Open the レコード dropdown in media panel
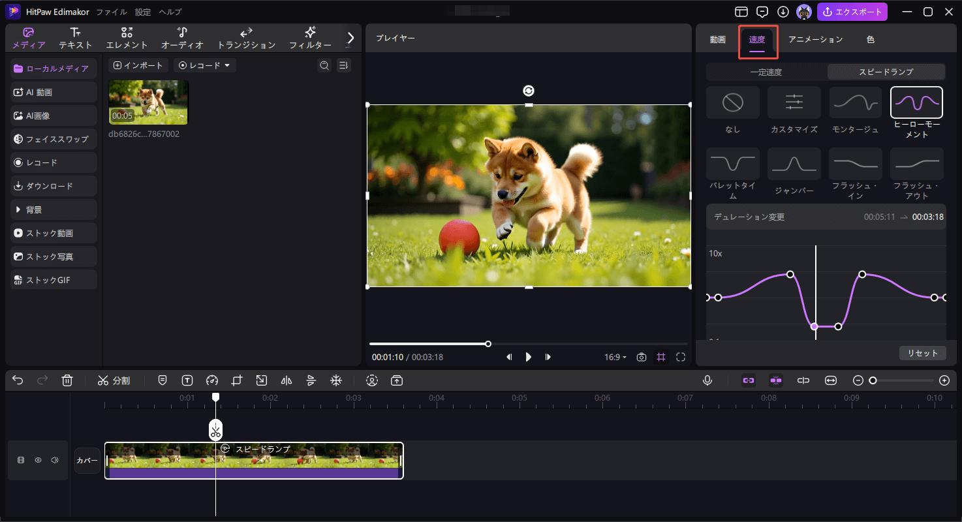 tap(205, 65)
